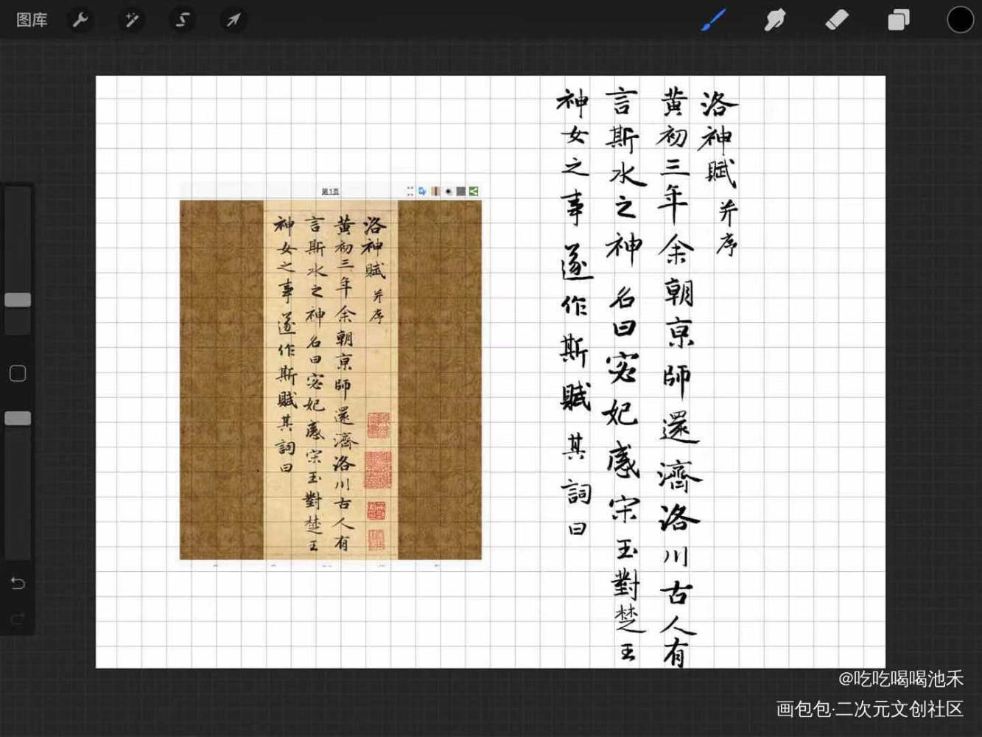Screen dimensions: 982x737
Task: Tap the square modify button in sidebar
Action: pyautogui.click(x=18, y=374)
